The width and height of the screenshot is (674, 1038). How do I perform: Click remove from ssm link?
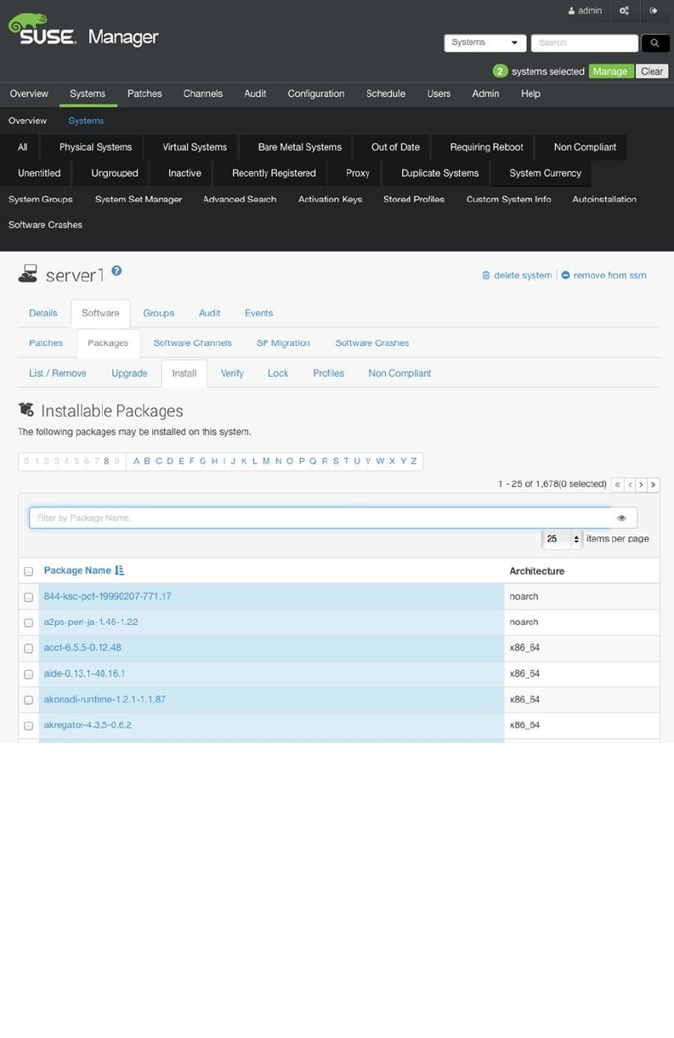(x=604, y=275)
